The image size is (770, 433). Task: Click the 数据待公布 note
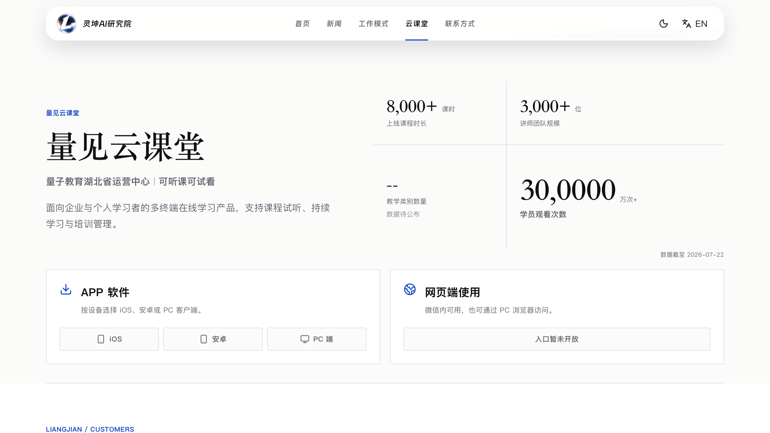coord(403,214)
